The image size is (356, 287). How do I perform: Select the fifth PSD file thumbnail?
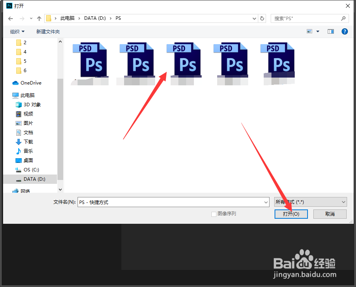tap(278, 64)
